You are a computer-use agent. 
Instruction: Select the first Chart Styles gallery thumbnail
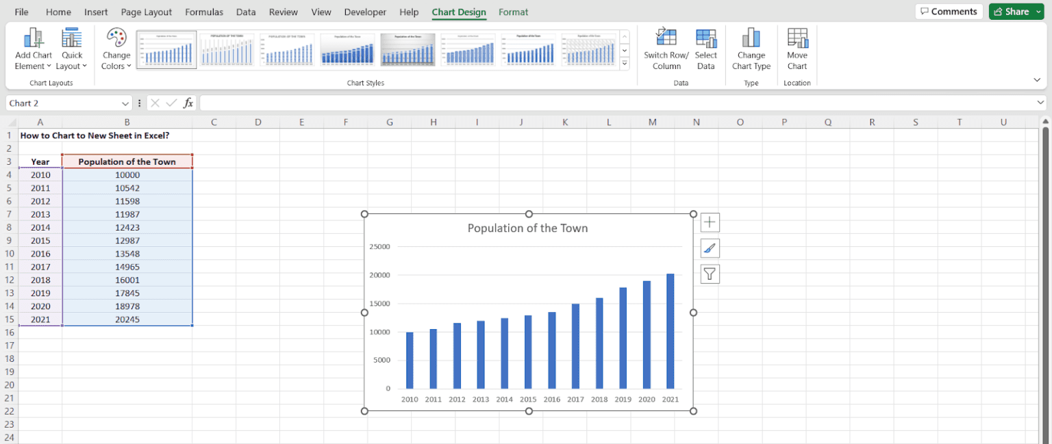pyautogui.click(x=166, y=49)
